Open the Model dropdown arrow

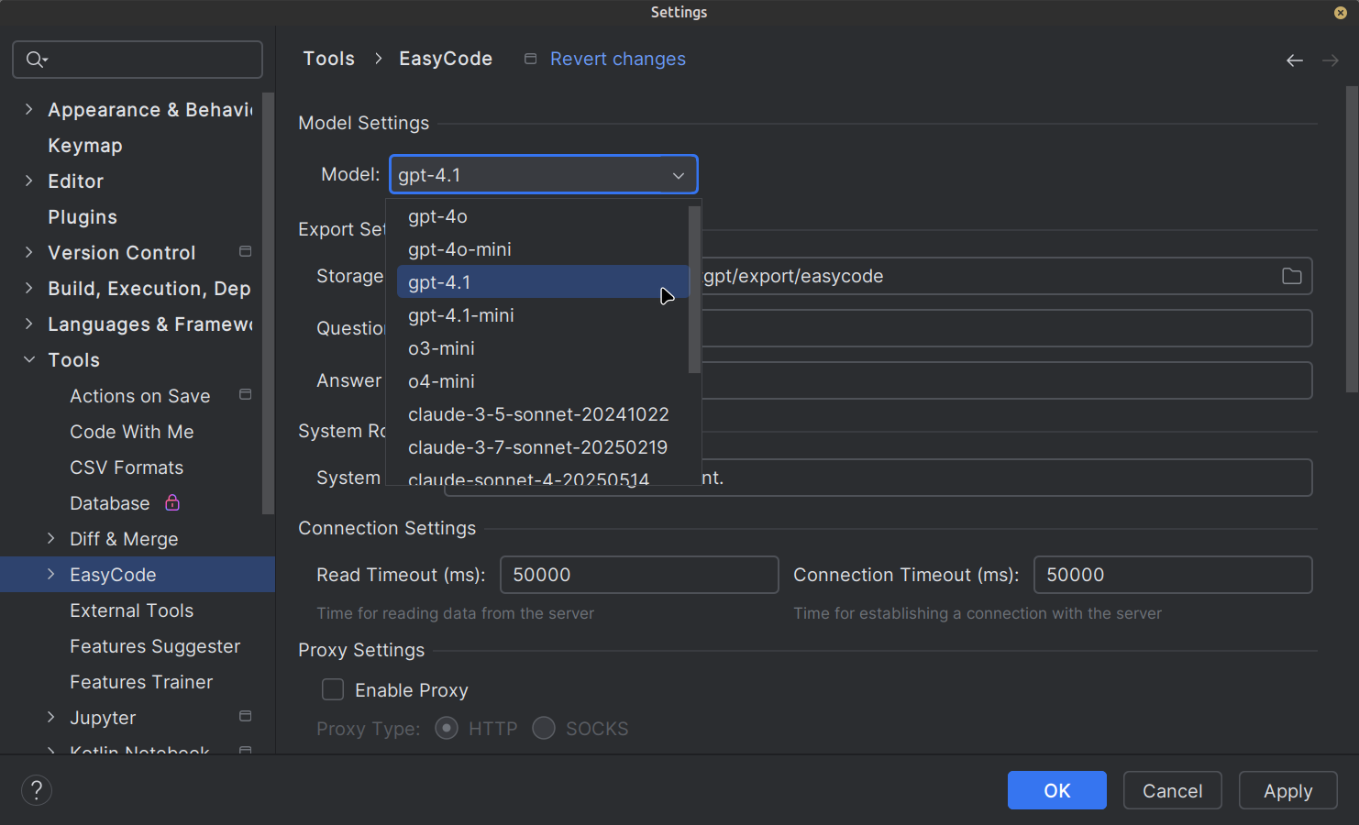(x=678, y=175)
